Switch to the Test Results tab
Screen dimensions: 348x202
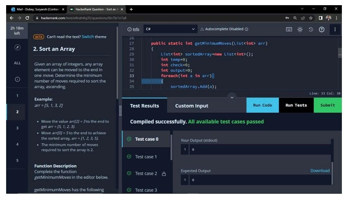[x=144, y=106]
